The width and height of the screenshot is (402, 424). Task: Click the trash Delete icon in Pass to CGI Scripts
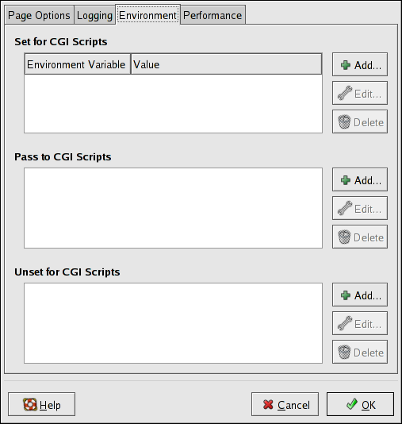pyautogui.click(x=344, y=237)
